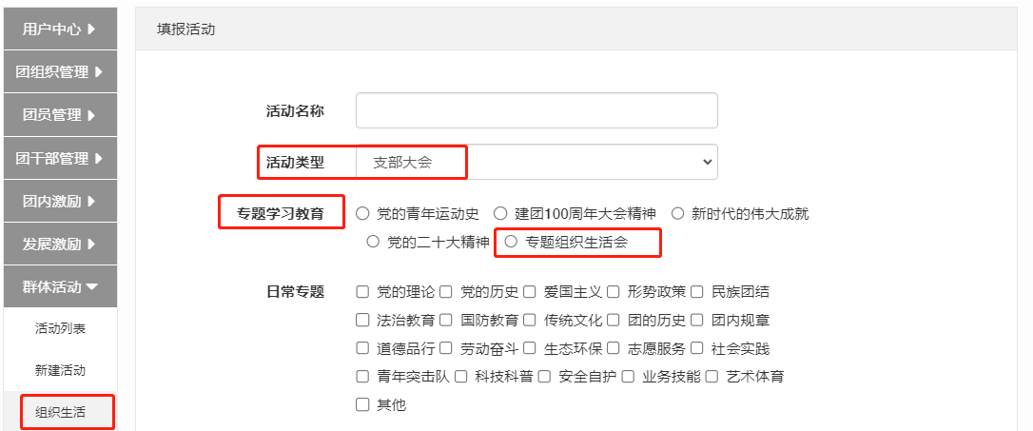
Task: Expand 团干部管理 in the sidebar
Action: click(60, 158)
